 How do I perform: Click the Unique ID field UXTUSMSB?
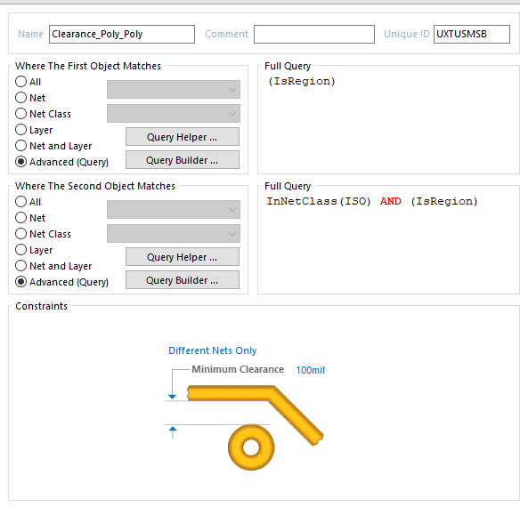click(x=472, y=34)
